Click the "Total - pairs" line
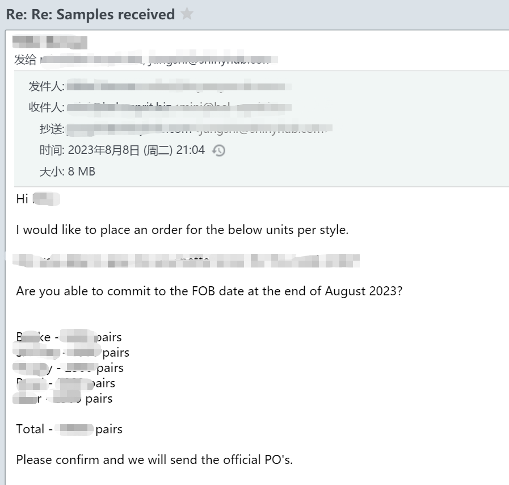This screenshot has height=485, width=509. point(69,429)
